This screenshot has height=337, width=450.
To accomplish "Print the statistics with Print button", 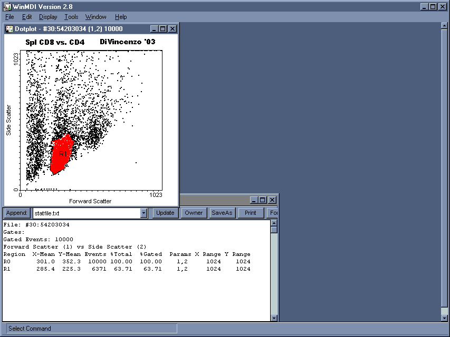I will (251, 213).
